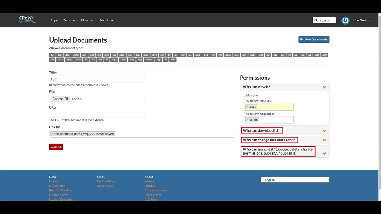Open the John Doe account menu
Screen dimensions: 381x214
click(x=361, y=20)
